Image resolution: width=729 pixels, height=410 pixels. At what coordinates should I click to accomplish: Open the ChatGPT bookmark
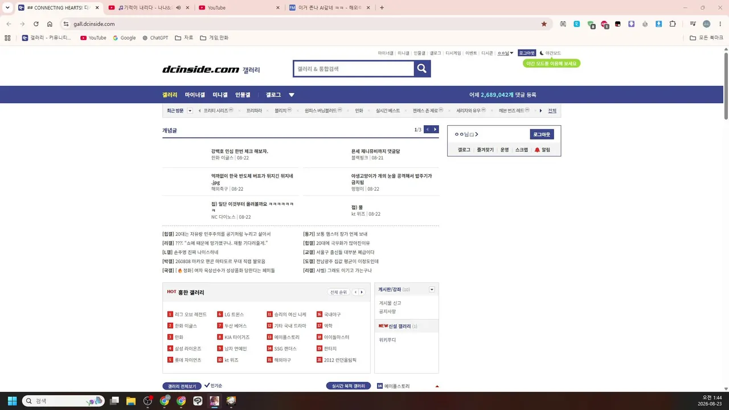pos(155,38)
